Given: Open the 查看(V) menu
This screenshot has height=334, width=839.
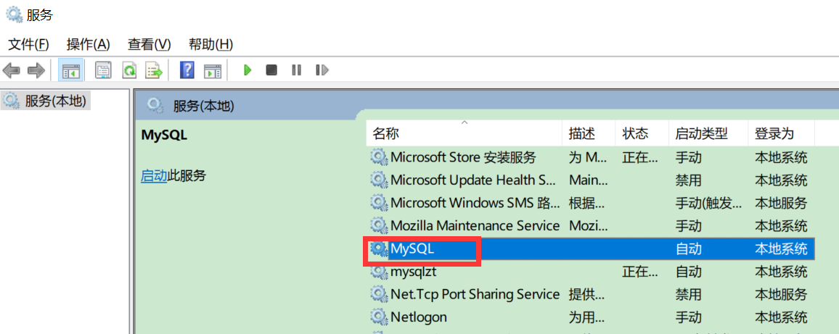Looking at the screenshot, I should point(150,44).
